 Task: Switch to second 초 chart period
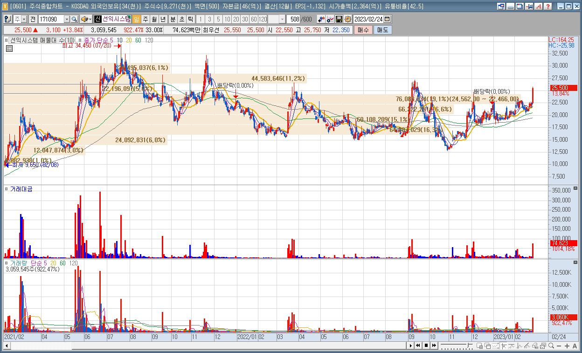[181, 19]
